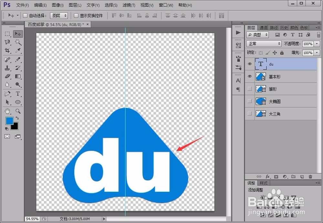Select the History Brush tool
Image resolution: width=323 pixels, height=223 pixels.
(x=18, y=68)
